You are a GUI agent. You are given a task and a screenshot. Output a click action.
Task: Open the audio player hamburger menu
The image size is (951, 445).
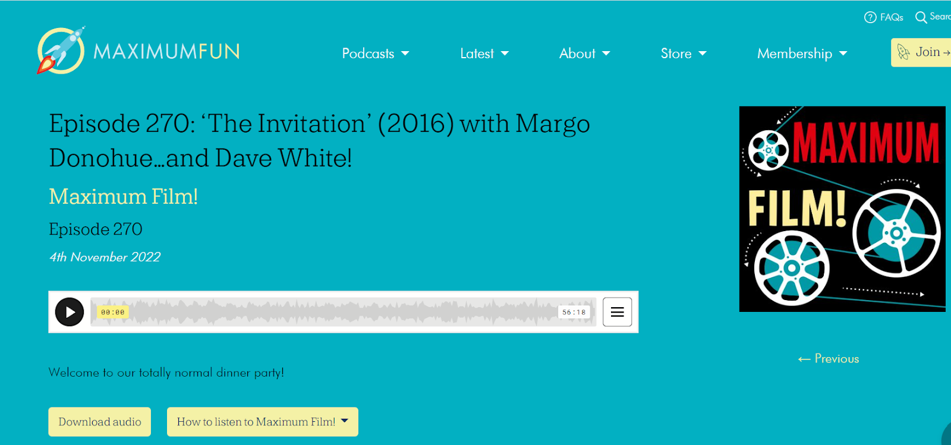(x=617, y=312)
